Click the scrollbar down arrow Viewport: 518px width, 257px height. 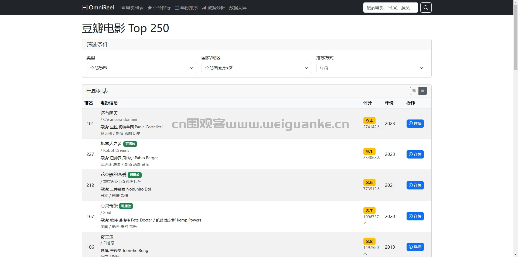(x=516, y=255)
